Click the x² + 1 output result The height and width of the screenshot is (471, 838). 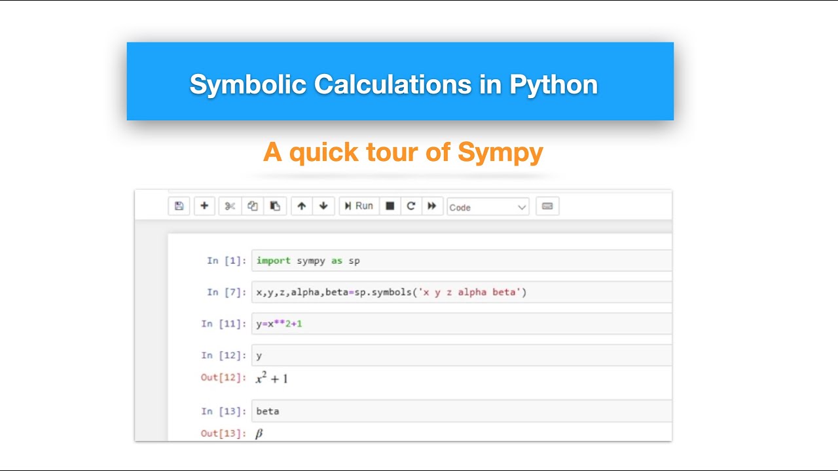coord(272,378)
